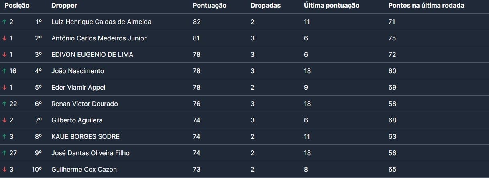Click red down arrow in Gilberto Aguilera row

4,120
